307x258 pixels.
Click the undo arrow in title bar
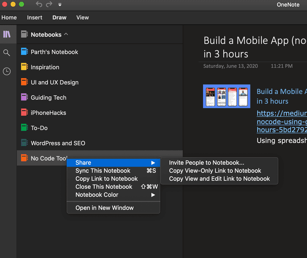pyautogui.click(x=39, y=4)
